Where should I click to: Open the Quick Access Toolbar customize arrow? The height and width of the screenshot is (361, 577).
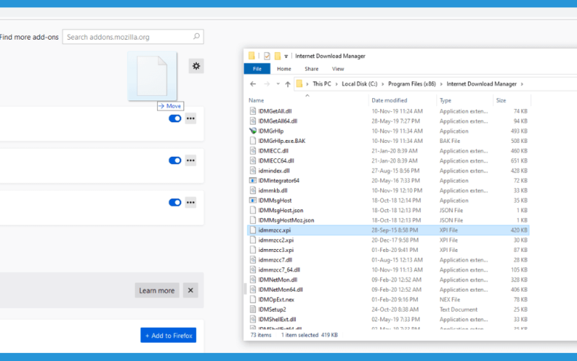tap(286, 56)
